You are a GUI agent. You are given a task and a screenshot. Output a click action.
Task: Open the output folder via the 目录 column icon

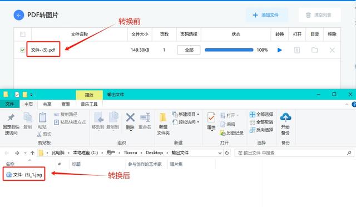314,50
